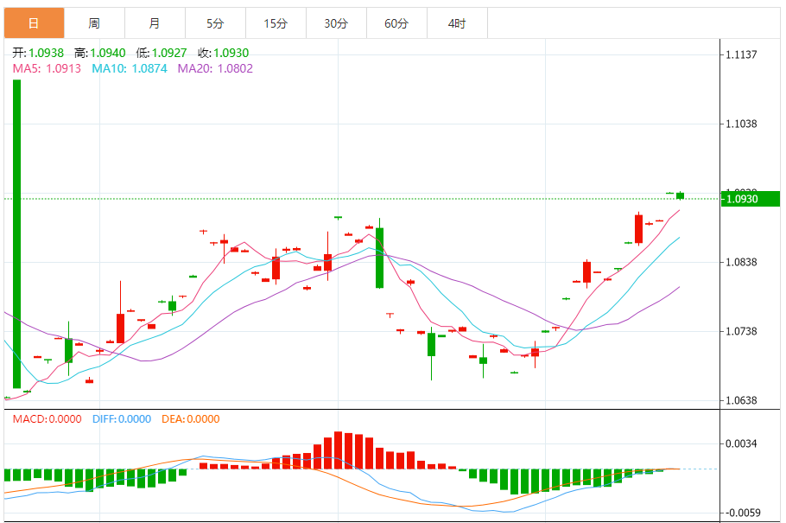Click the tallest red MACD histogram bar

[x=339, y=450]
